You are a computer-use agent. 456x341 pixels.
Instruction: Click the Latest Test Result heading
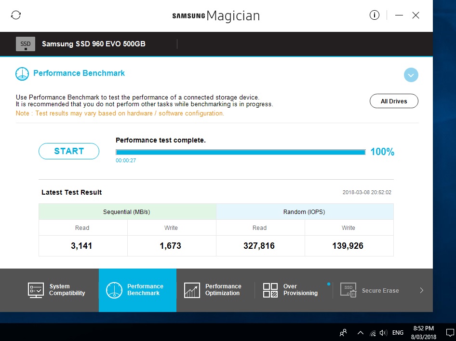click(x=71, y=192)
